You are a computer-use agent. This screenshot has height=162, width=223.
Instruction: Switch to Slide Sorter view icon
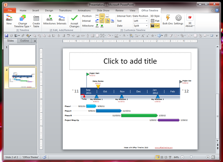(162, 157)
